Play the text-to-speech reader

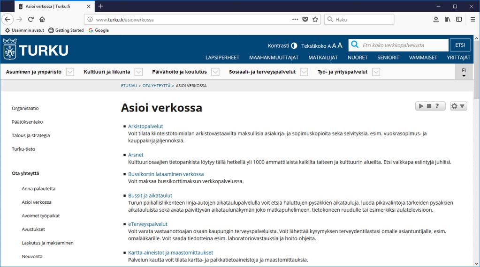tap(421, 106)
